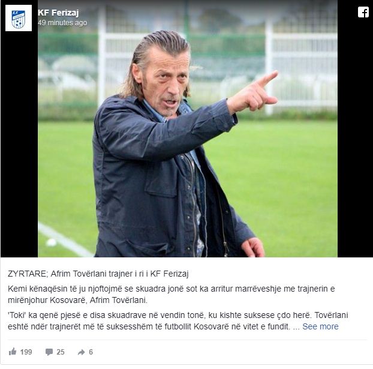View the 6 shares count
The width and height of the screenshot is (373, 369).
tap(91, 352)
